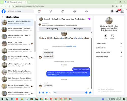127x101 pixels.
Task: Go back using the arrow beside Marketplace
Action: 3,17
